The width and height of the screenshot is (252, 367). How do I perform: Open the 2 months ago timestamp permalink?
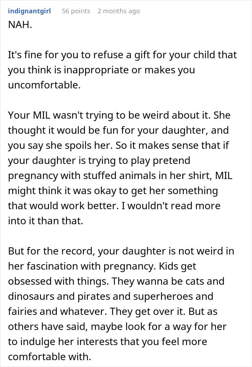click(118, 11)
